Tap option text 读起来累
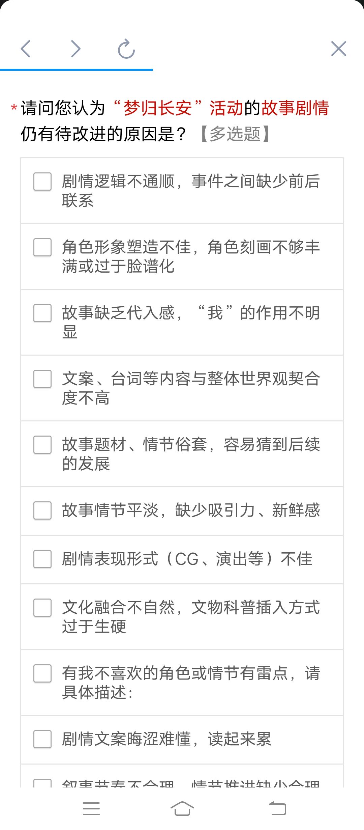The width and height of the screenshot is (364, 830). coord(240,739)
